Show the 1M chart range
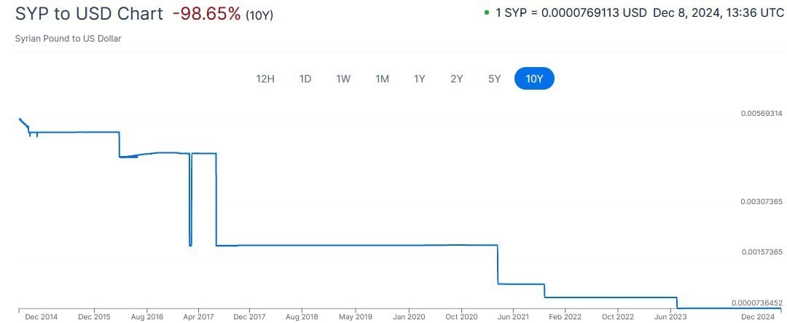 (382, 79)
